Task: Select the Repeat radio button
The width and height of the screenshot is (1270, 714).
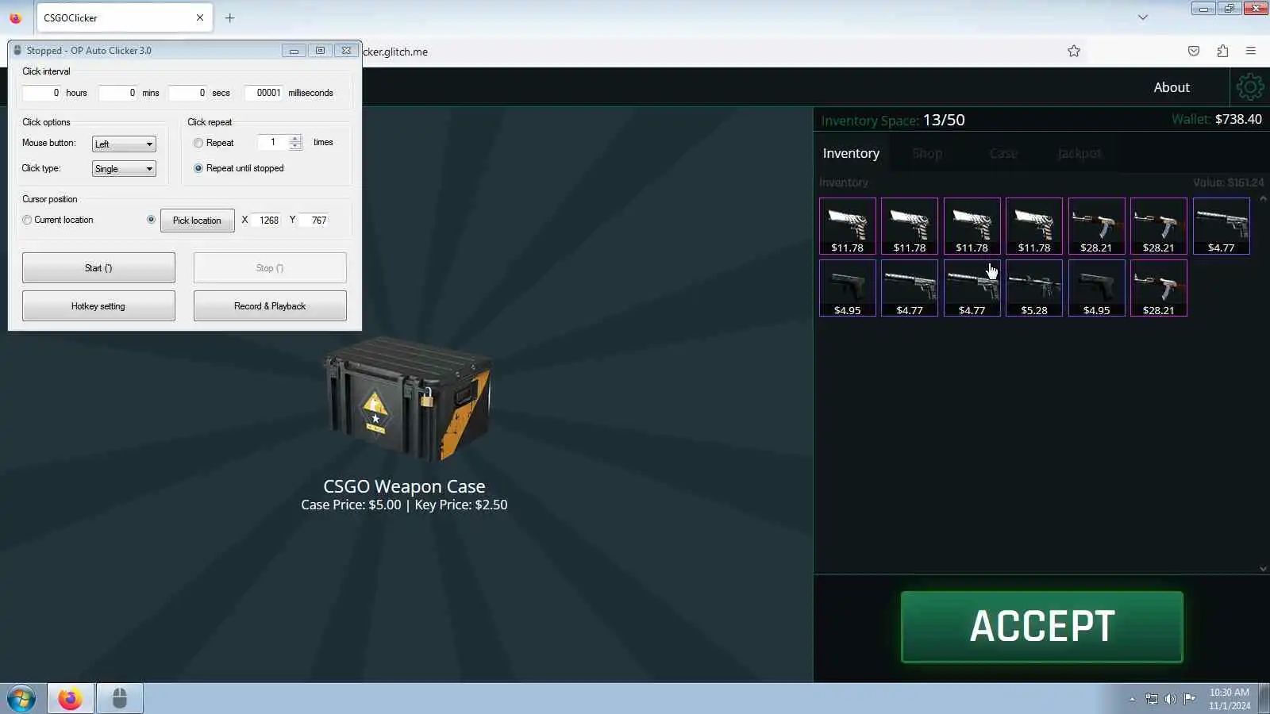Action: (198, 143)
